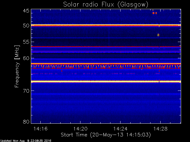Click the 14:28 time tick label

point(160,129)
